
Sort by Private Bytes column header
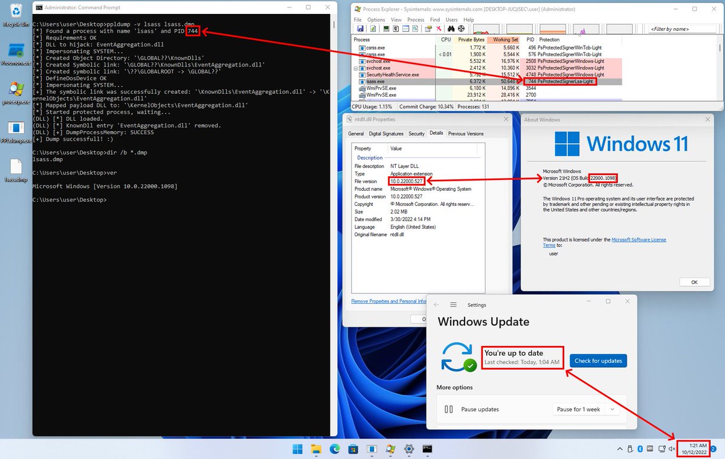pyautogui.click(x=470, y=39)
